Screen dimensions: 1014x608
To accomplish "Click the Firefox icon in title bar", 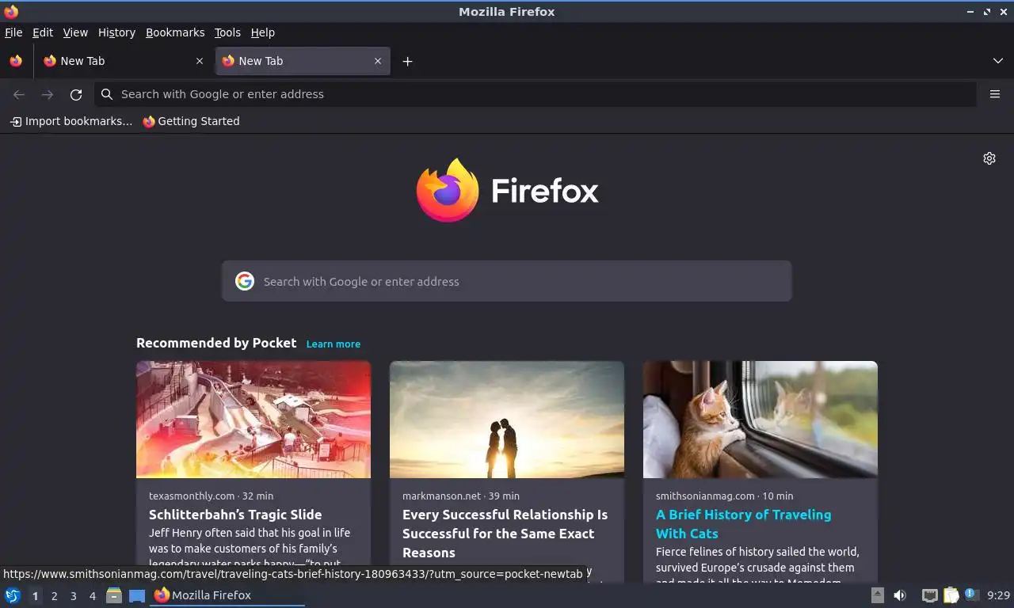I will pos(11,11).
